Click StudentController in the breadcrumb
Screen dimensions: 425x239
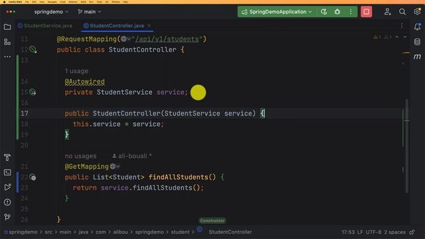[230, 232]
